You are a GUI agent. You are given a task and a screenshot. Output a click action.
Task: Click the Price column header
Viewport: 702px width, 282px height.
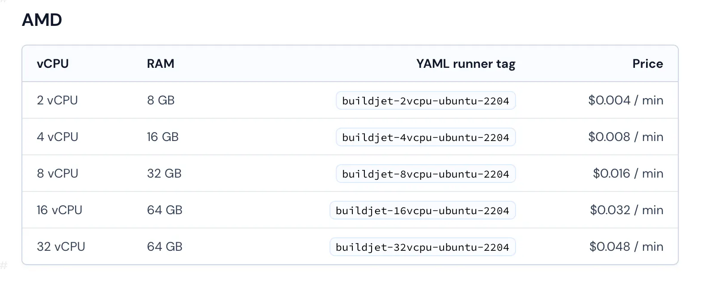click(x=647, y=64)
